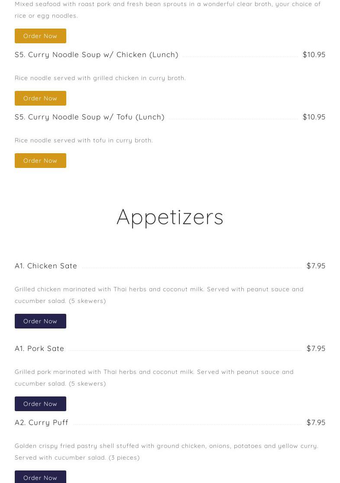340x483 pixels.
Task: Click the tofu in curry broth description text
Action: pos(84,140)
